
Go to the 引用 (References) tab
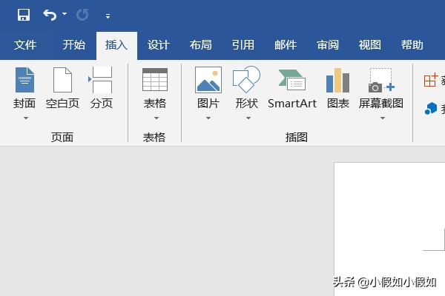coord(243,44)
